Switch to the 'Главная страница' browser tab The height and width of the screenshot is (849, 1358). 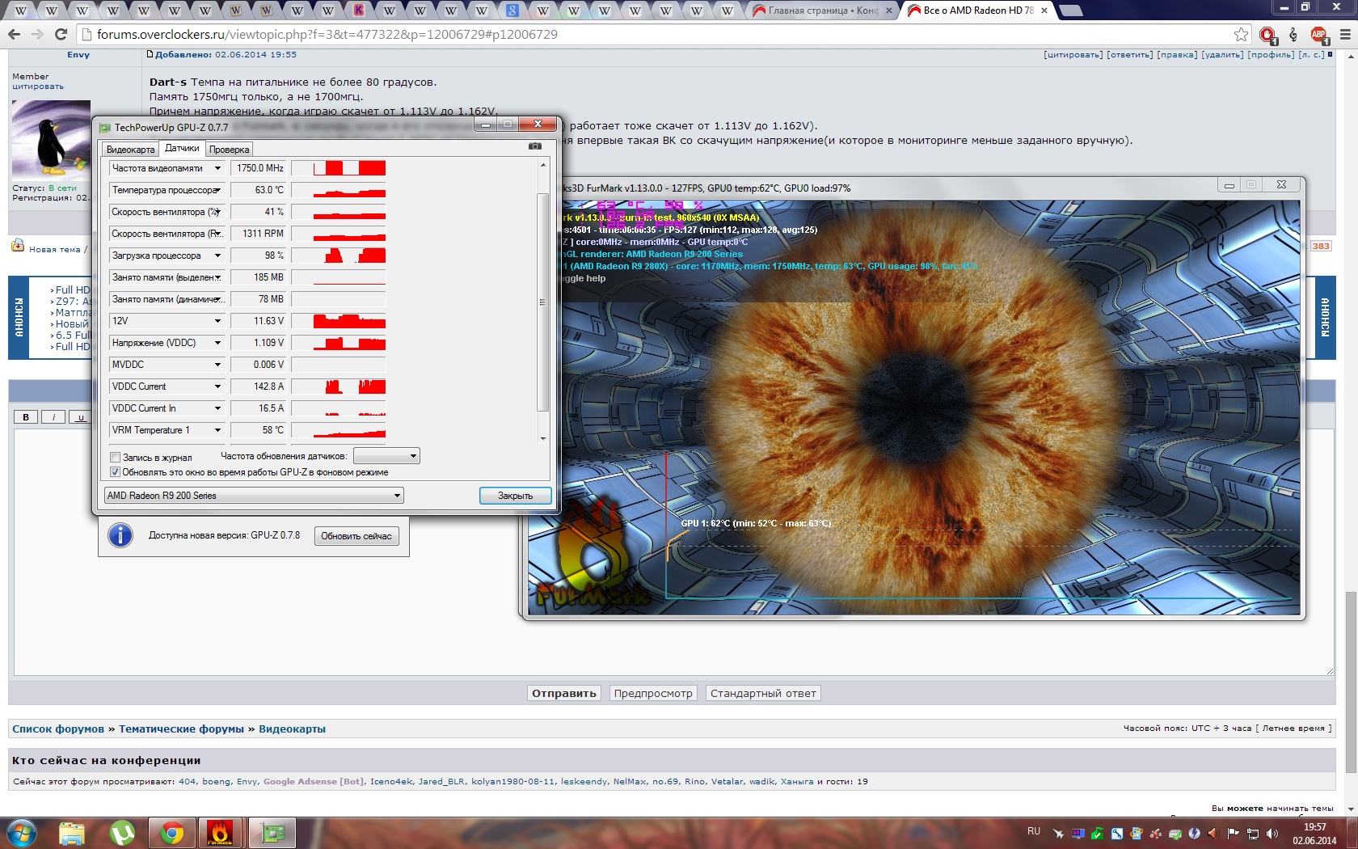(823, 11)
